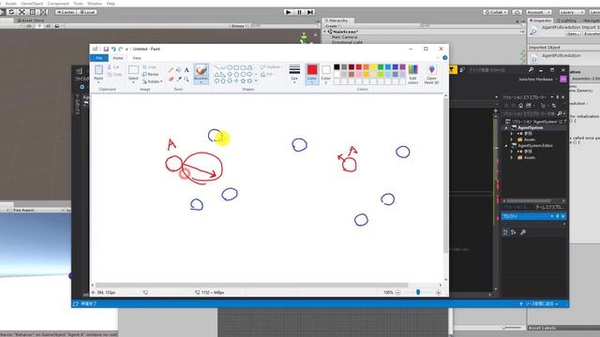Open the Rotate dropdown in Paint
The image size is (600, 337).
point(152,81)
